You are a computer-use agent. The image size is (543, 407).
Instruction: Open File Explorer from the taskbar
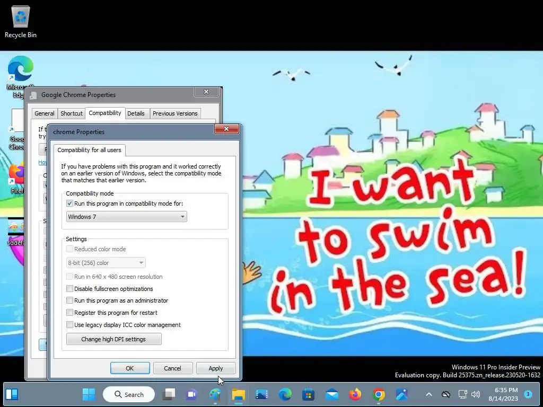[x=239, y=394]
